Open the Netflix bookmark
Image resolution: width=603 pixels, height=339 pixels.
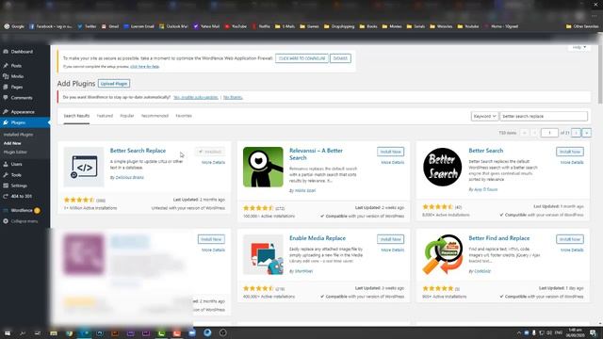pyautogui.click(x=261, y=26)
